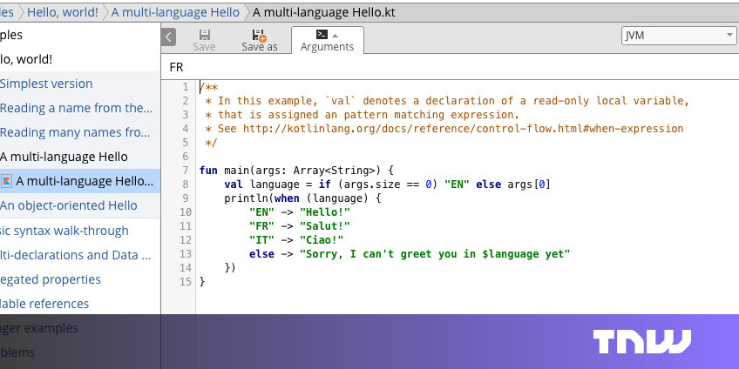
Task: Select 'An object-oriented Hello' item
Action: coord(69,205)
